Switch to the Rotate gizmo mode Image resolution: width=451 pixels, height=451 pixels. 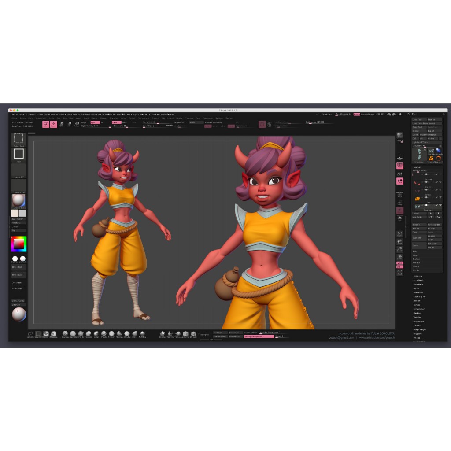click(77, 124)
